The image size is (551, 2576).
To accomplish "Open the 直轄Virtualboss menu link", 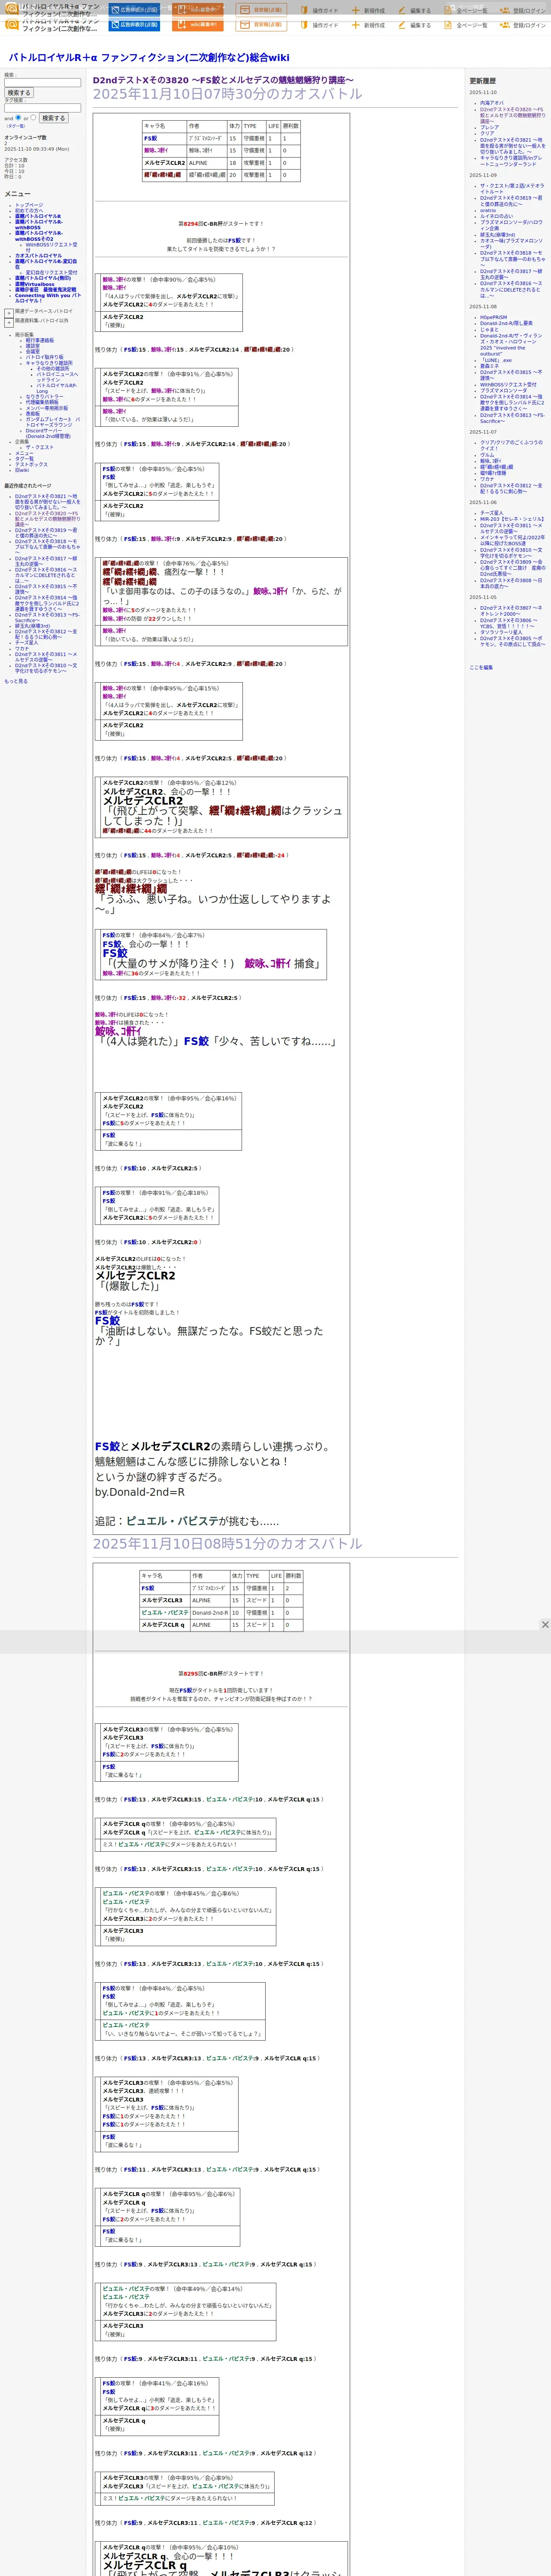I will pyautogui.click(x=35, y=284).
